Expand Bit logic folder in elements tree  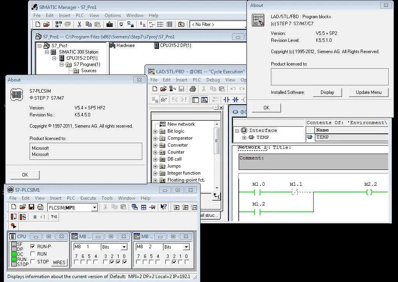(155, 131)
